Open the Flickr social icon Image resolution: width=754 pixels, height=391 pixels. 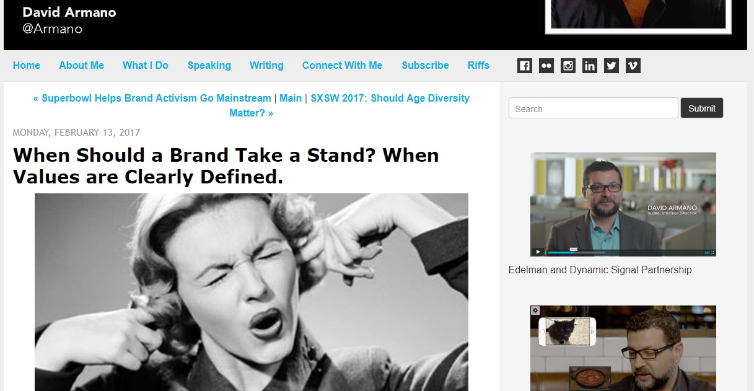(x=546, y=66)
